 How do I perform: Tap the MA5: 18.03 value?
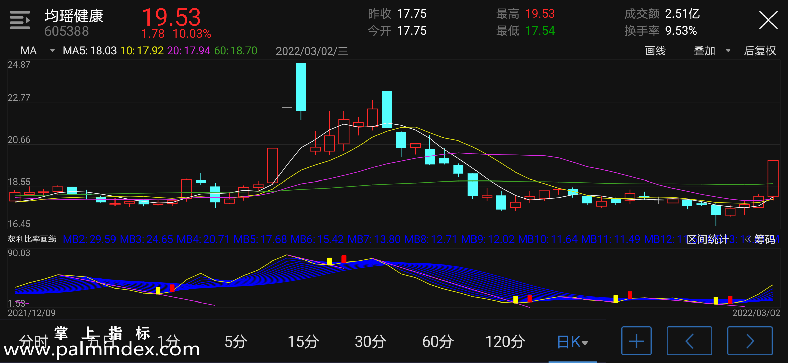point(90,51)
